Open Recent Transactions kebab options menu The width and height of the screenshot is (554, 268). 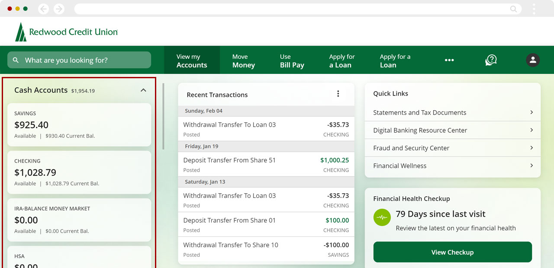(338, 94)
